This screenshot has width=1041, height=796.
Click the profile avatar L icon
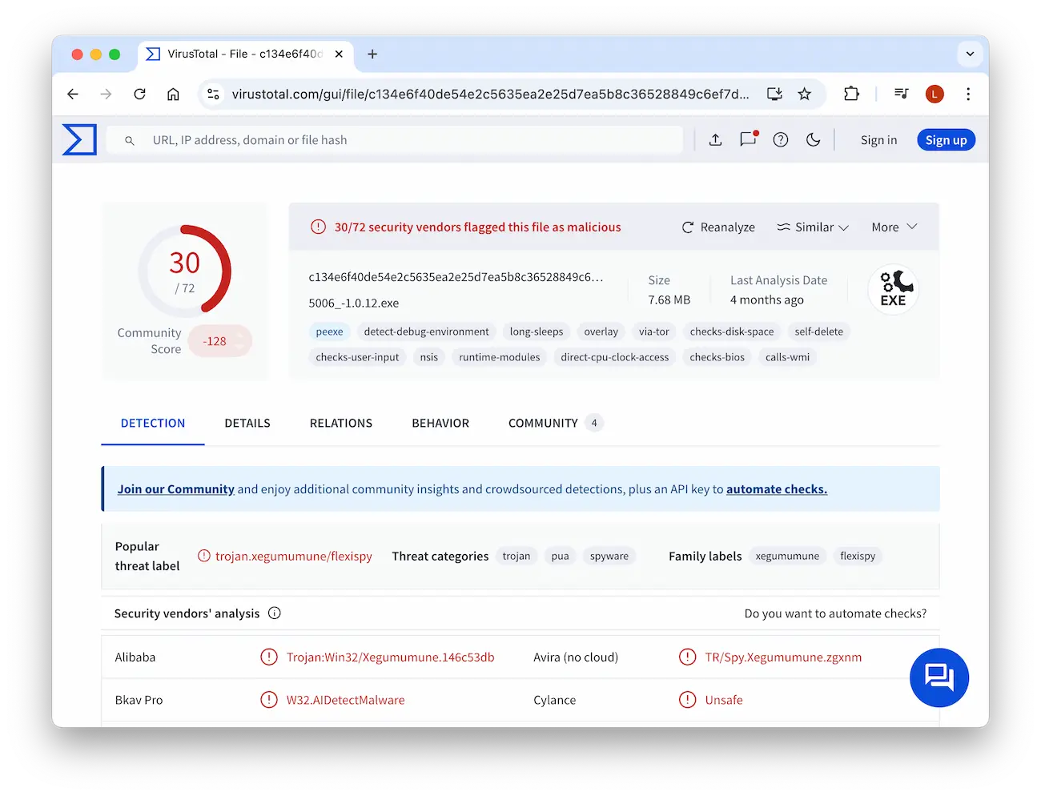point(934,94)
